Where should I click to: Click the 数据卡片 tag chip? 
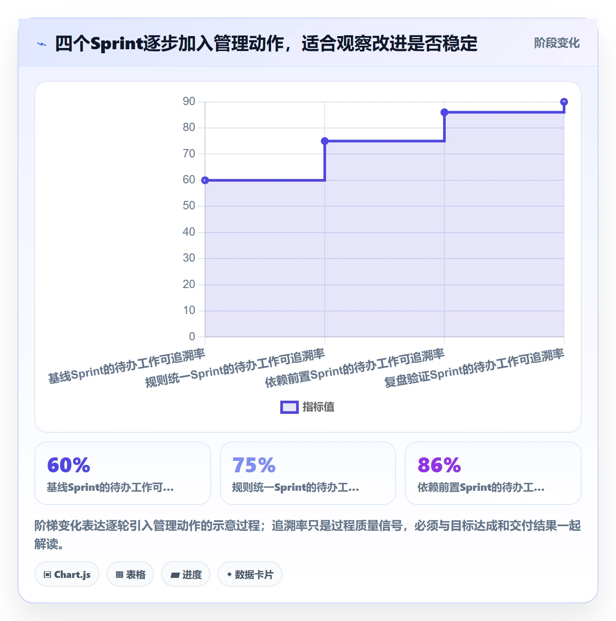tap(250, 574)
